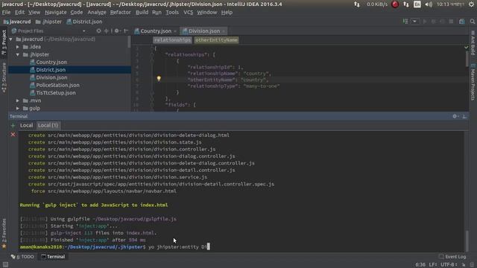Viewport: 477px width, 268px height.
Task: Open the Refactor menu
Action: point(120,12)
